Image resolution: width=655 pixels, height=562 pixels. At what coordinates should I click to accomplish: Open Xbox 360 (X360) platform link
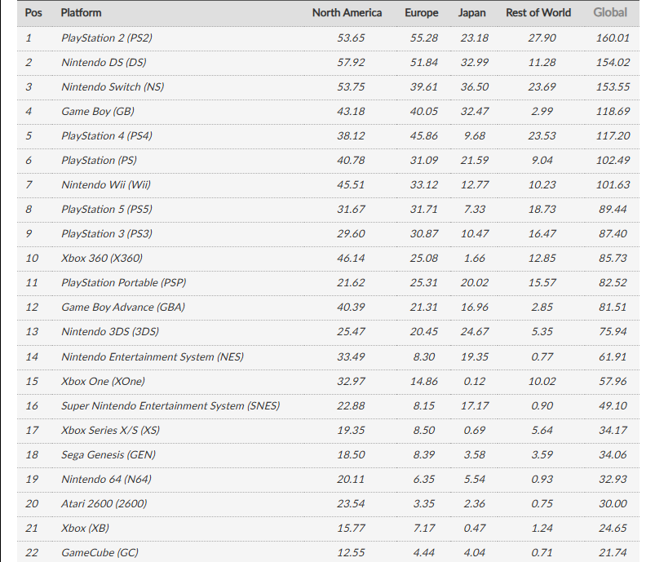click(102, 258)
